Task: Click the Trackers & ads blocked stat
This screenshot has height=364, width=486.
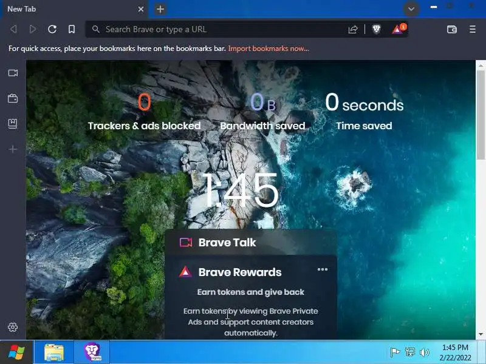Action: point(144,112)
